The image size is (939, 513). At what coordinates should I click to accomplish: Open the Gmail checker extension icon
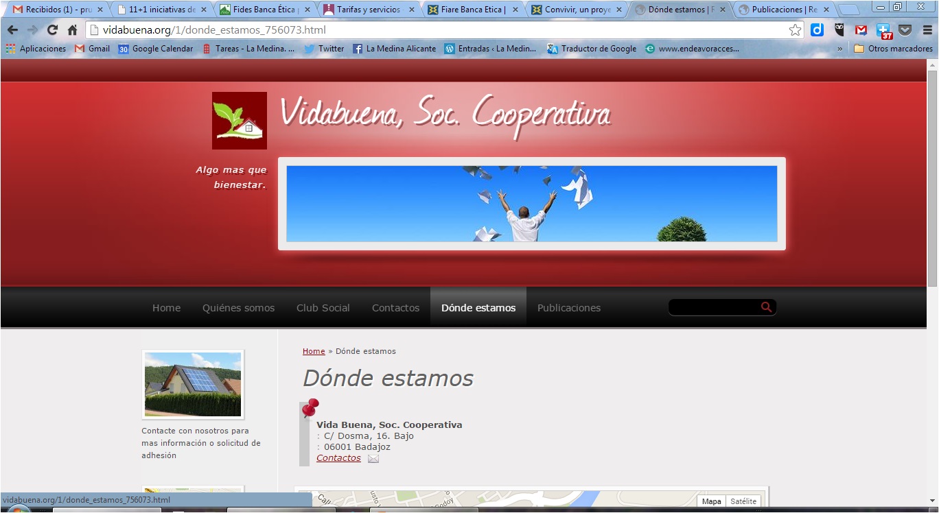[861, 30]
